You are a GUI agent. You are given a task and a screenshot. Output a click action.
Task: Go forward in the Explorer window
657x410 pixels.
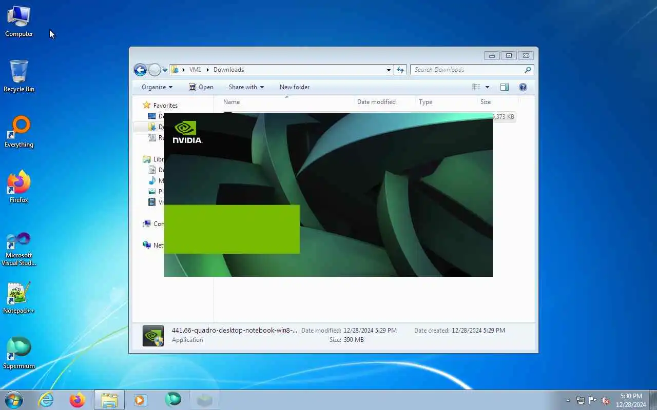pyautogui.click(x=154, y=70)
